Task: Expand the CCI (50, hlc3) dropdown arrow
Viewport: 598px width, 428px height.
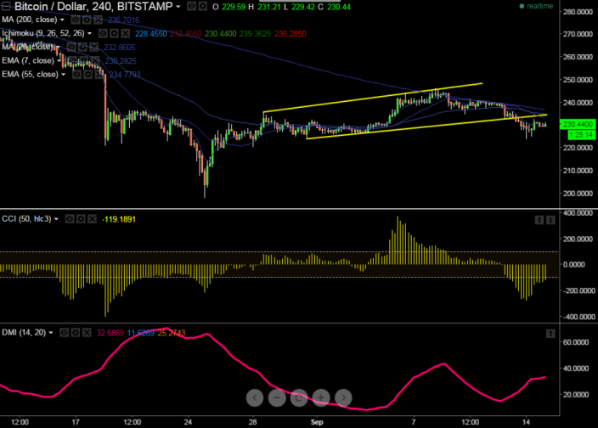Action: click(x=56, y=219)
